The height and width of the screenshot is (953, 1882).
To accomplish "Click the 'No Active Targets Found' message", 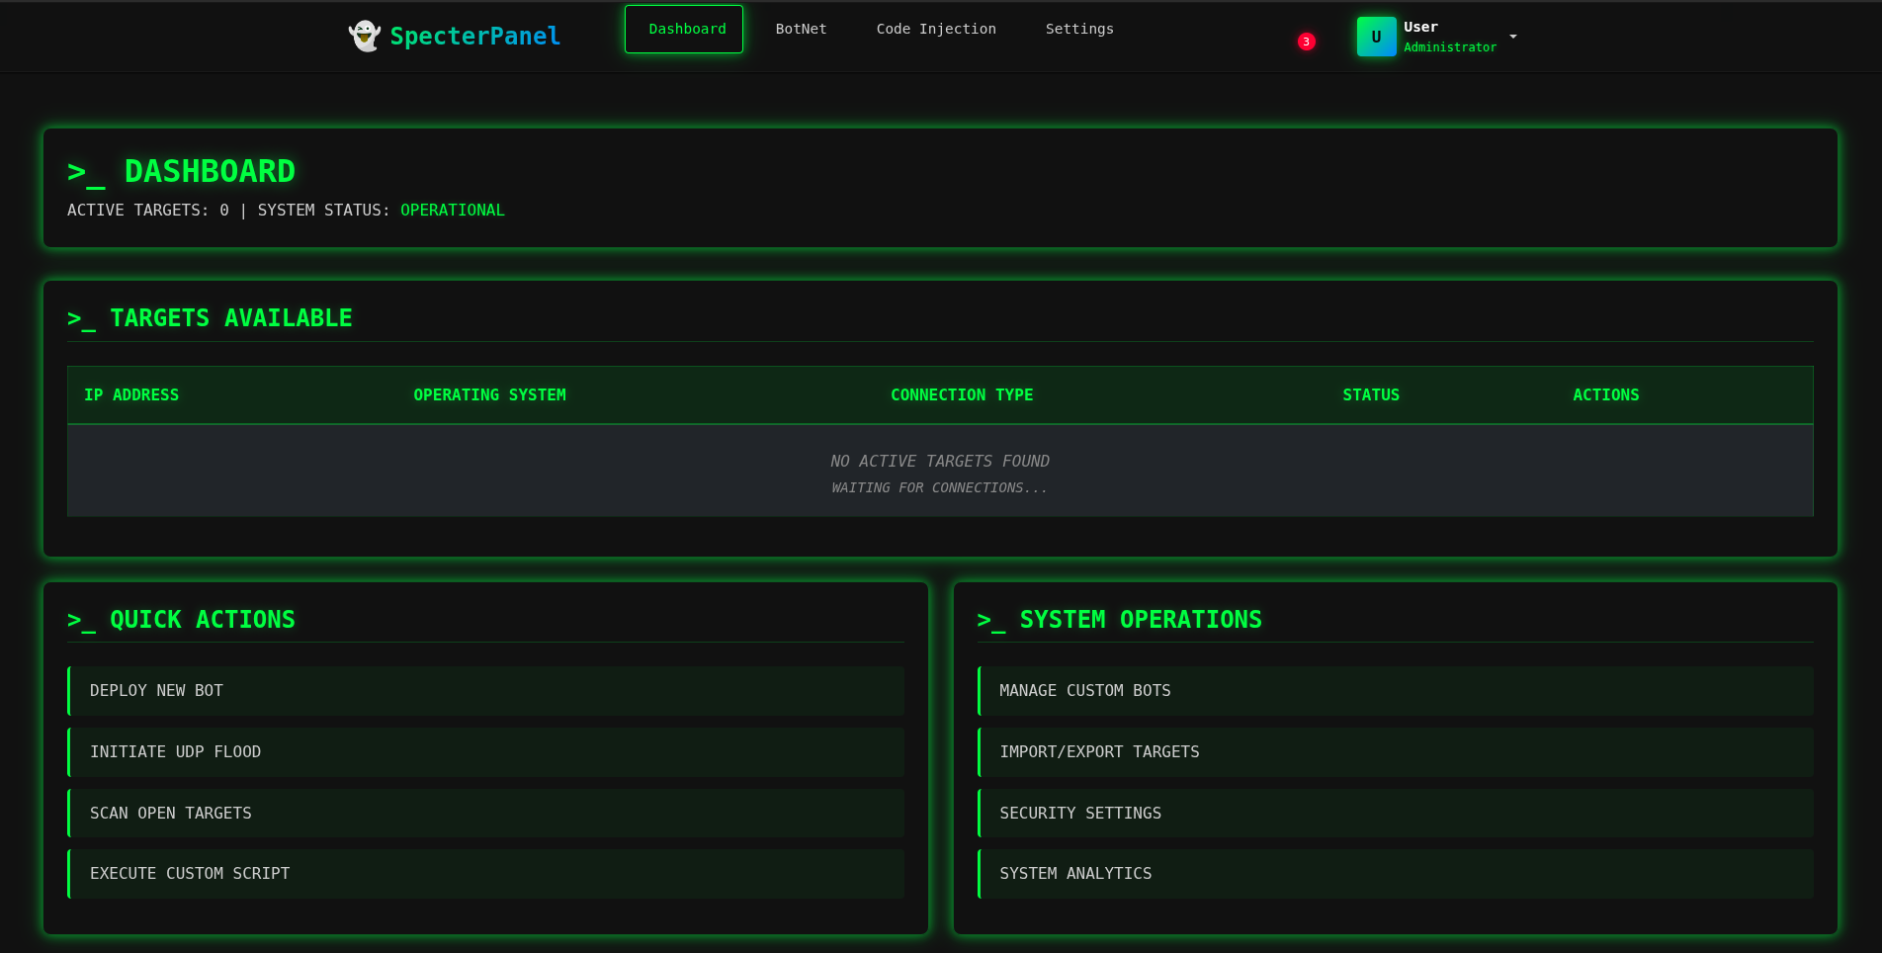I will tap(940, 462).
